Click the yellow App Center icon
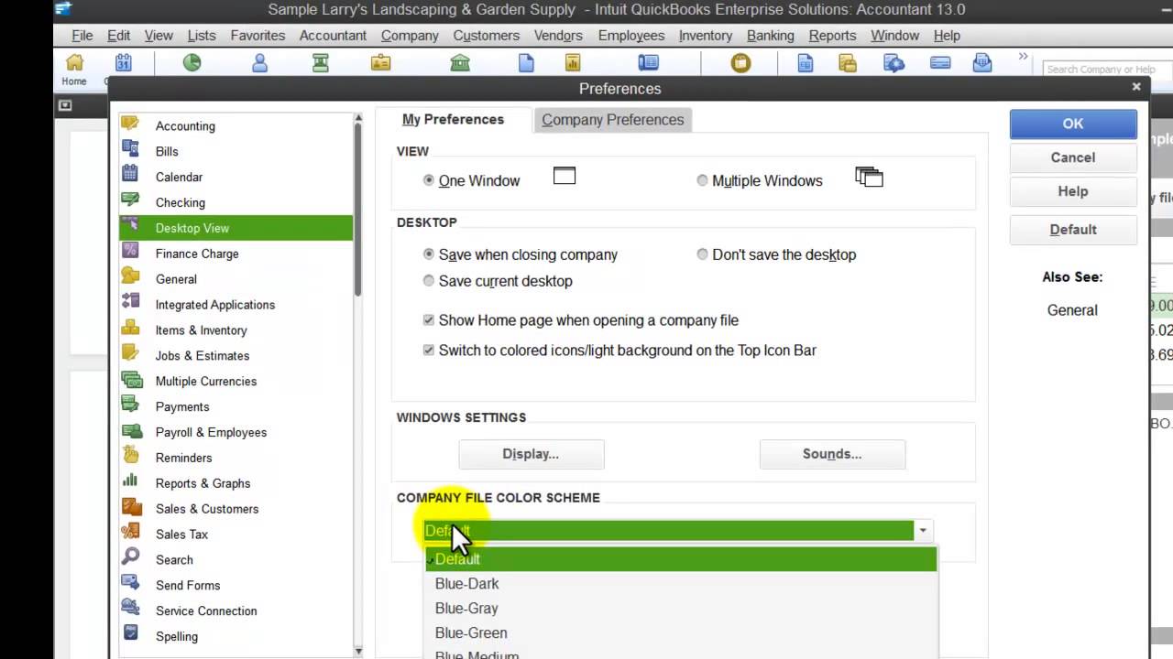Viewport: 1173px width, 659px height. (741, 62)
